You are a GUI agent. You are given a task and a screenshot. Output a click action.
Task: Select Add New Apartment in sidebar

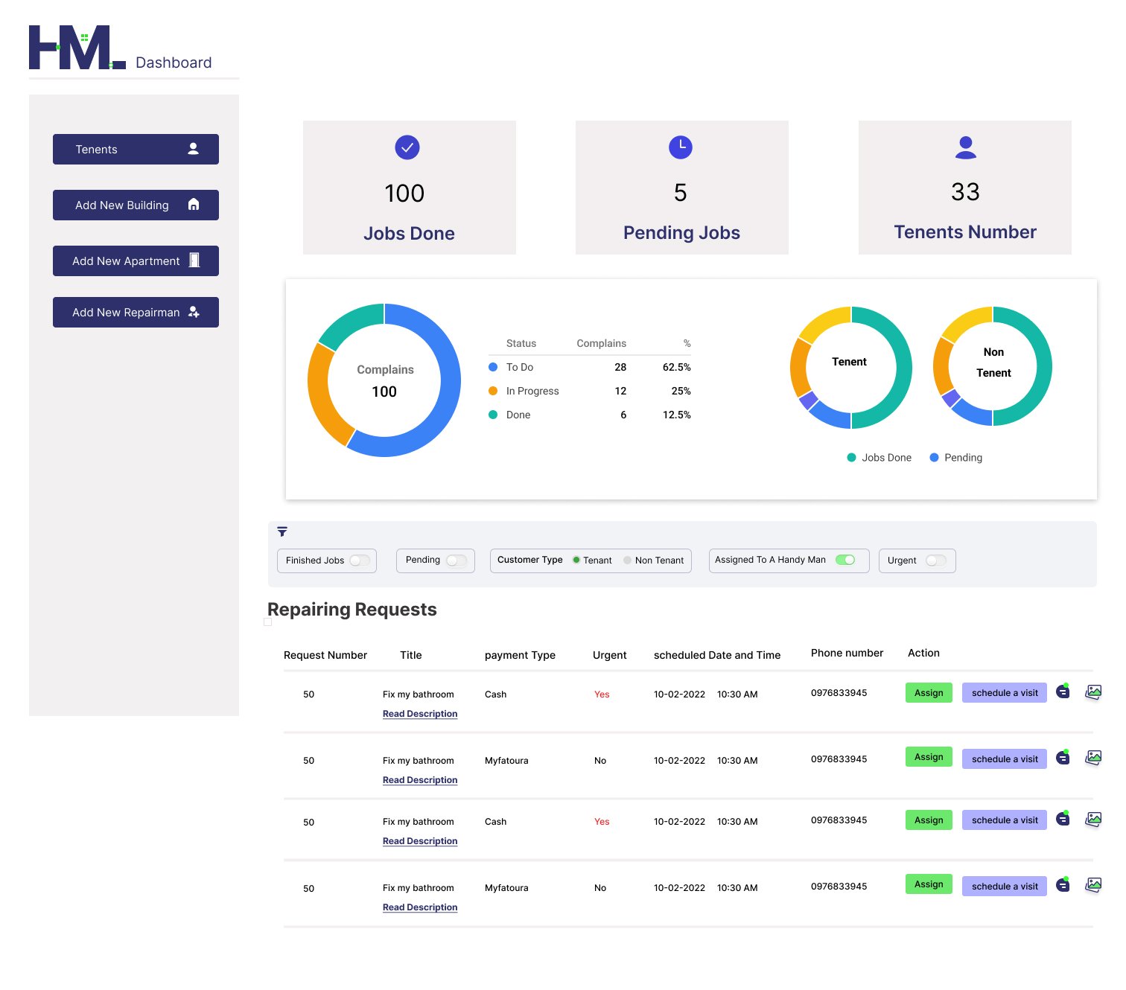pyautogui.click(x=136, y=261)
